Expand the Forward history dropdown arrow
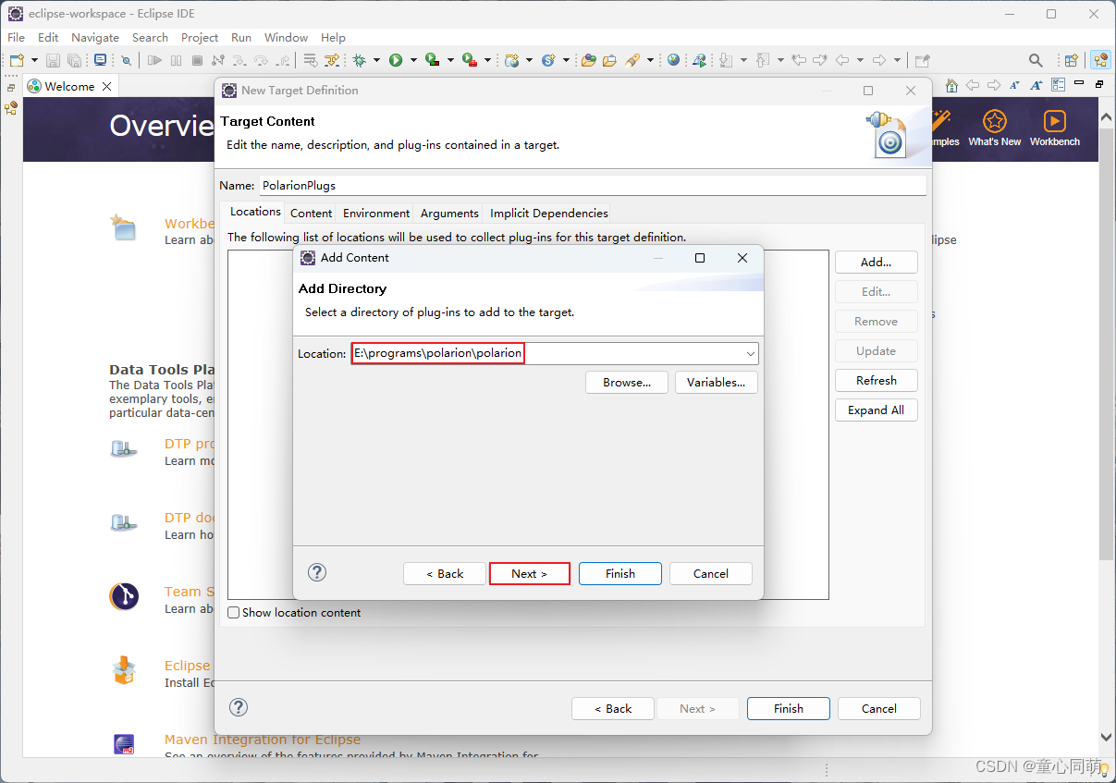 click(898, 60)
